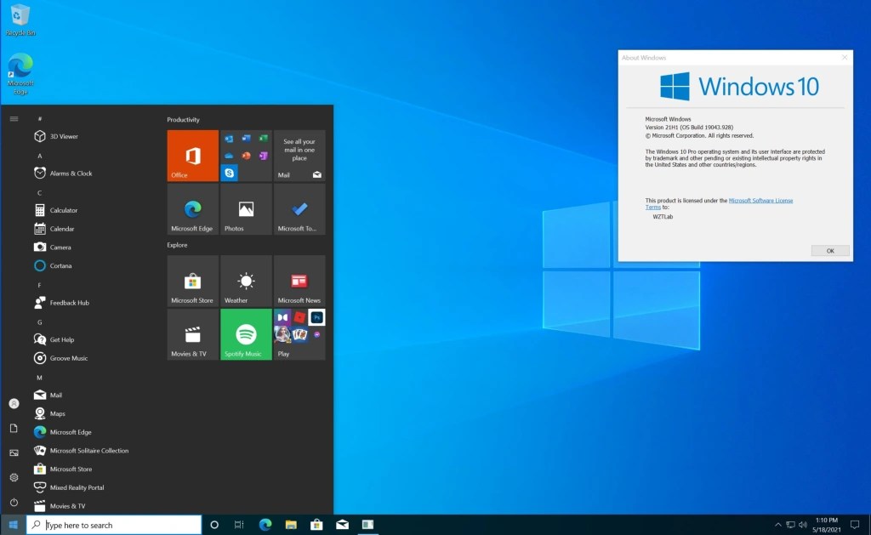Open Cortana circle on the taskbar
Screen dimensions: 871x535
click(213, 525)
